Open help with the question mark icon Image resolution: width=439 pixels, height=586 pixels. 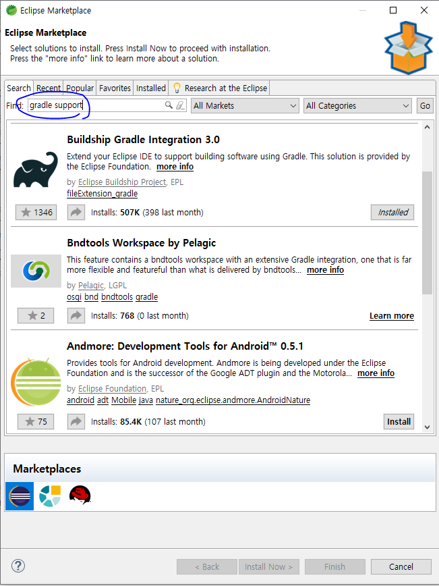pos(18,566)
